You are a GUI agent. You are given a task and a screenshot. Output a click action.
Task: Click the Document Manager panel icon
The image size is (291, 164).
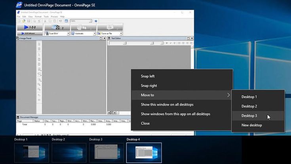(x=18, y=117)
